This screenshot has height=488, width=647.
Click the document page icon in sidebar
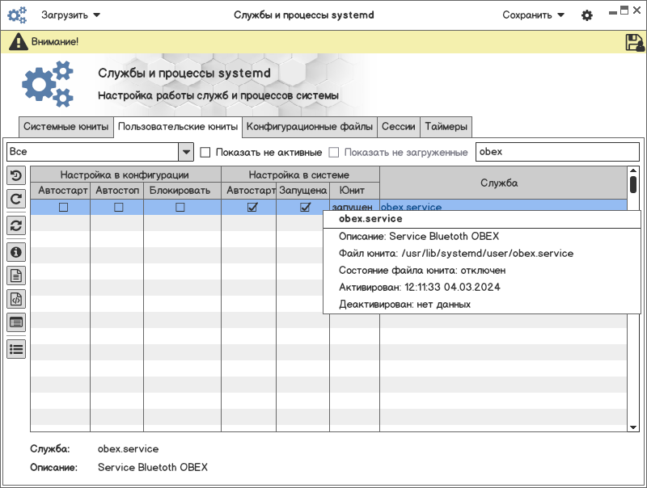(16, 276)
